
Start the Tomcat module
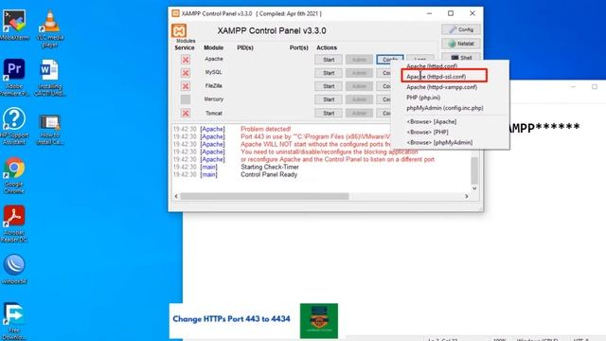point(329,113)
